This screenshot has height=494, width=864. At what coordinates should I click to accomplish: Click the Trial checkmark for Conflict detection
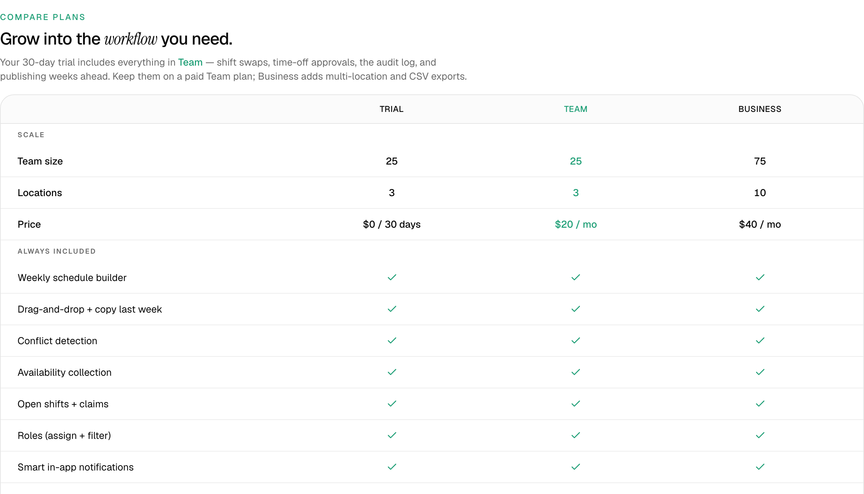[392, 341]
